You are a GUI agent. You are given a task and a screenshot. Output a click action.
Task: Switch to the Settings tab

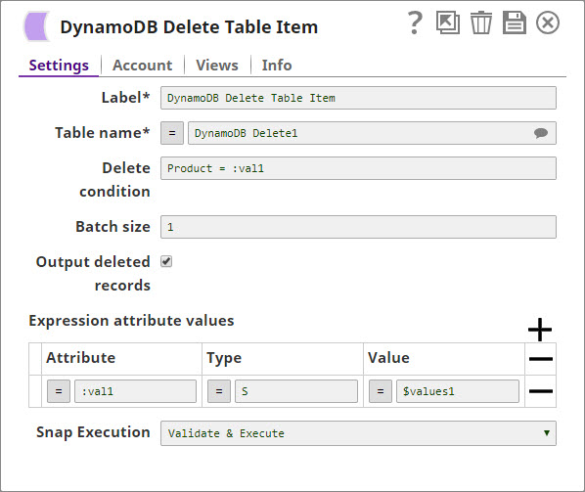(x=59, y=66)
